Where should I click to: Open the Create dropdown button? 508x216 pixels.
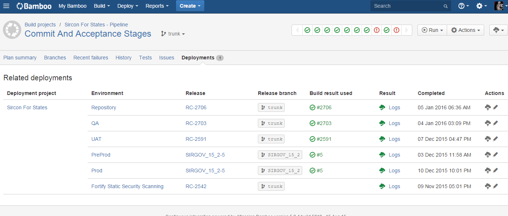click(x=190, y=6)
